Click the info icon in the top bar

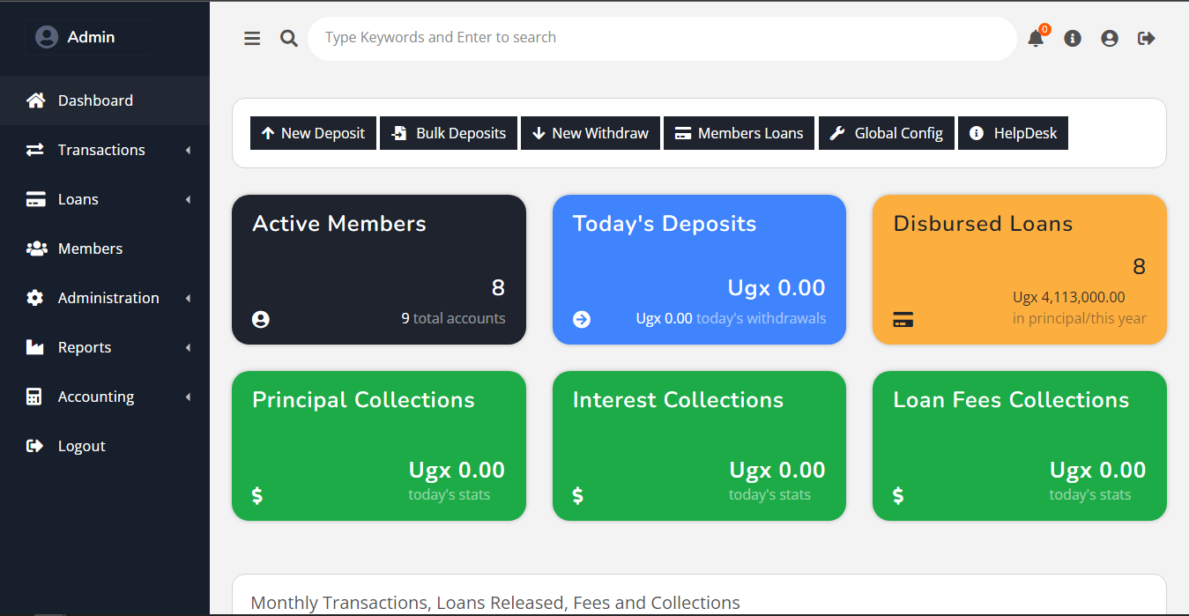click(x=1072, y=38)
